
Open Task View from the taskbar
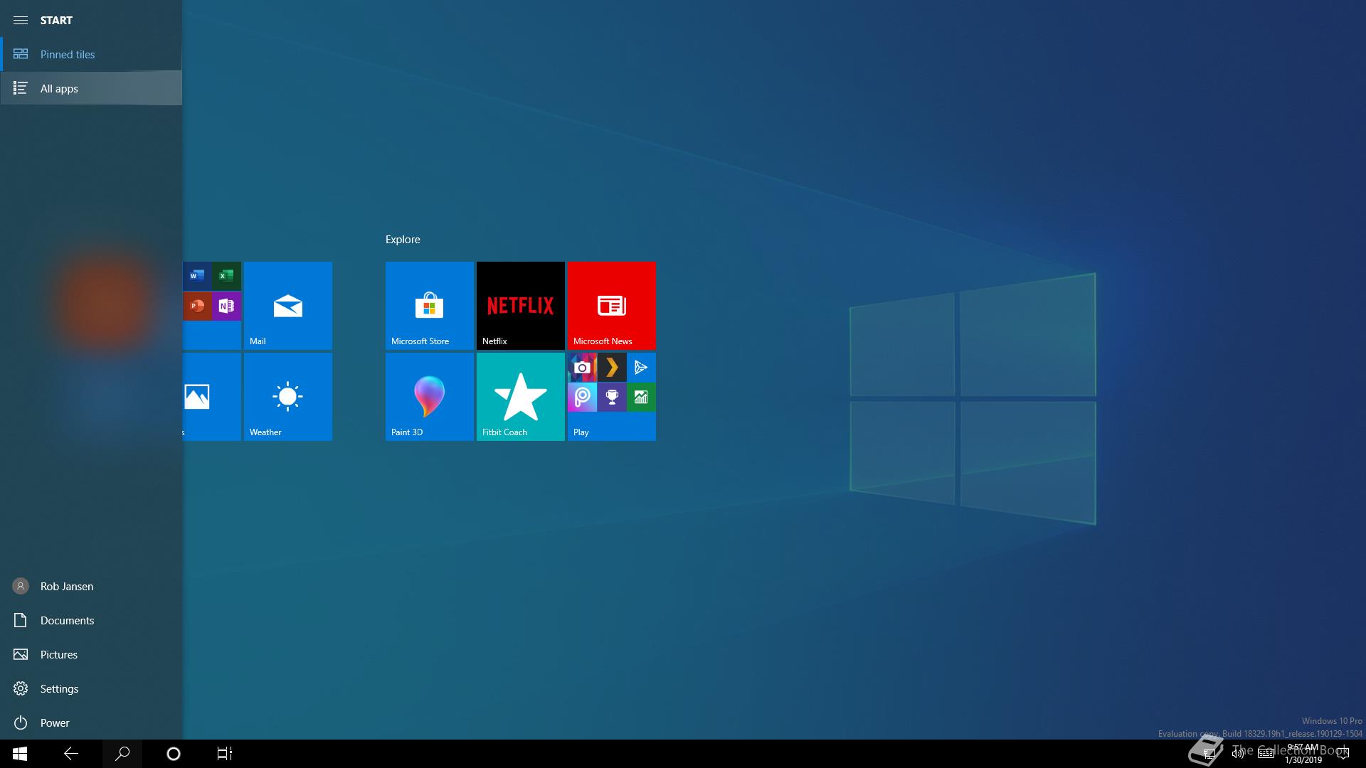pyautogui.click(x=225, y=754)
